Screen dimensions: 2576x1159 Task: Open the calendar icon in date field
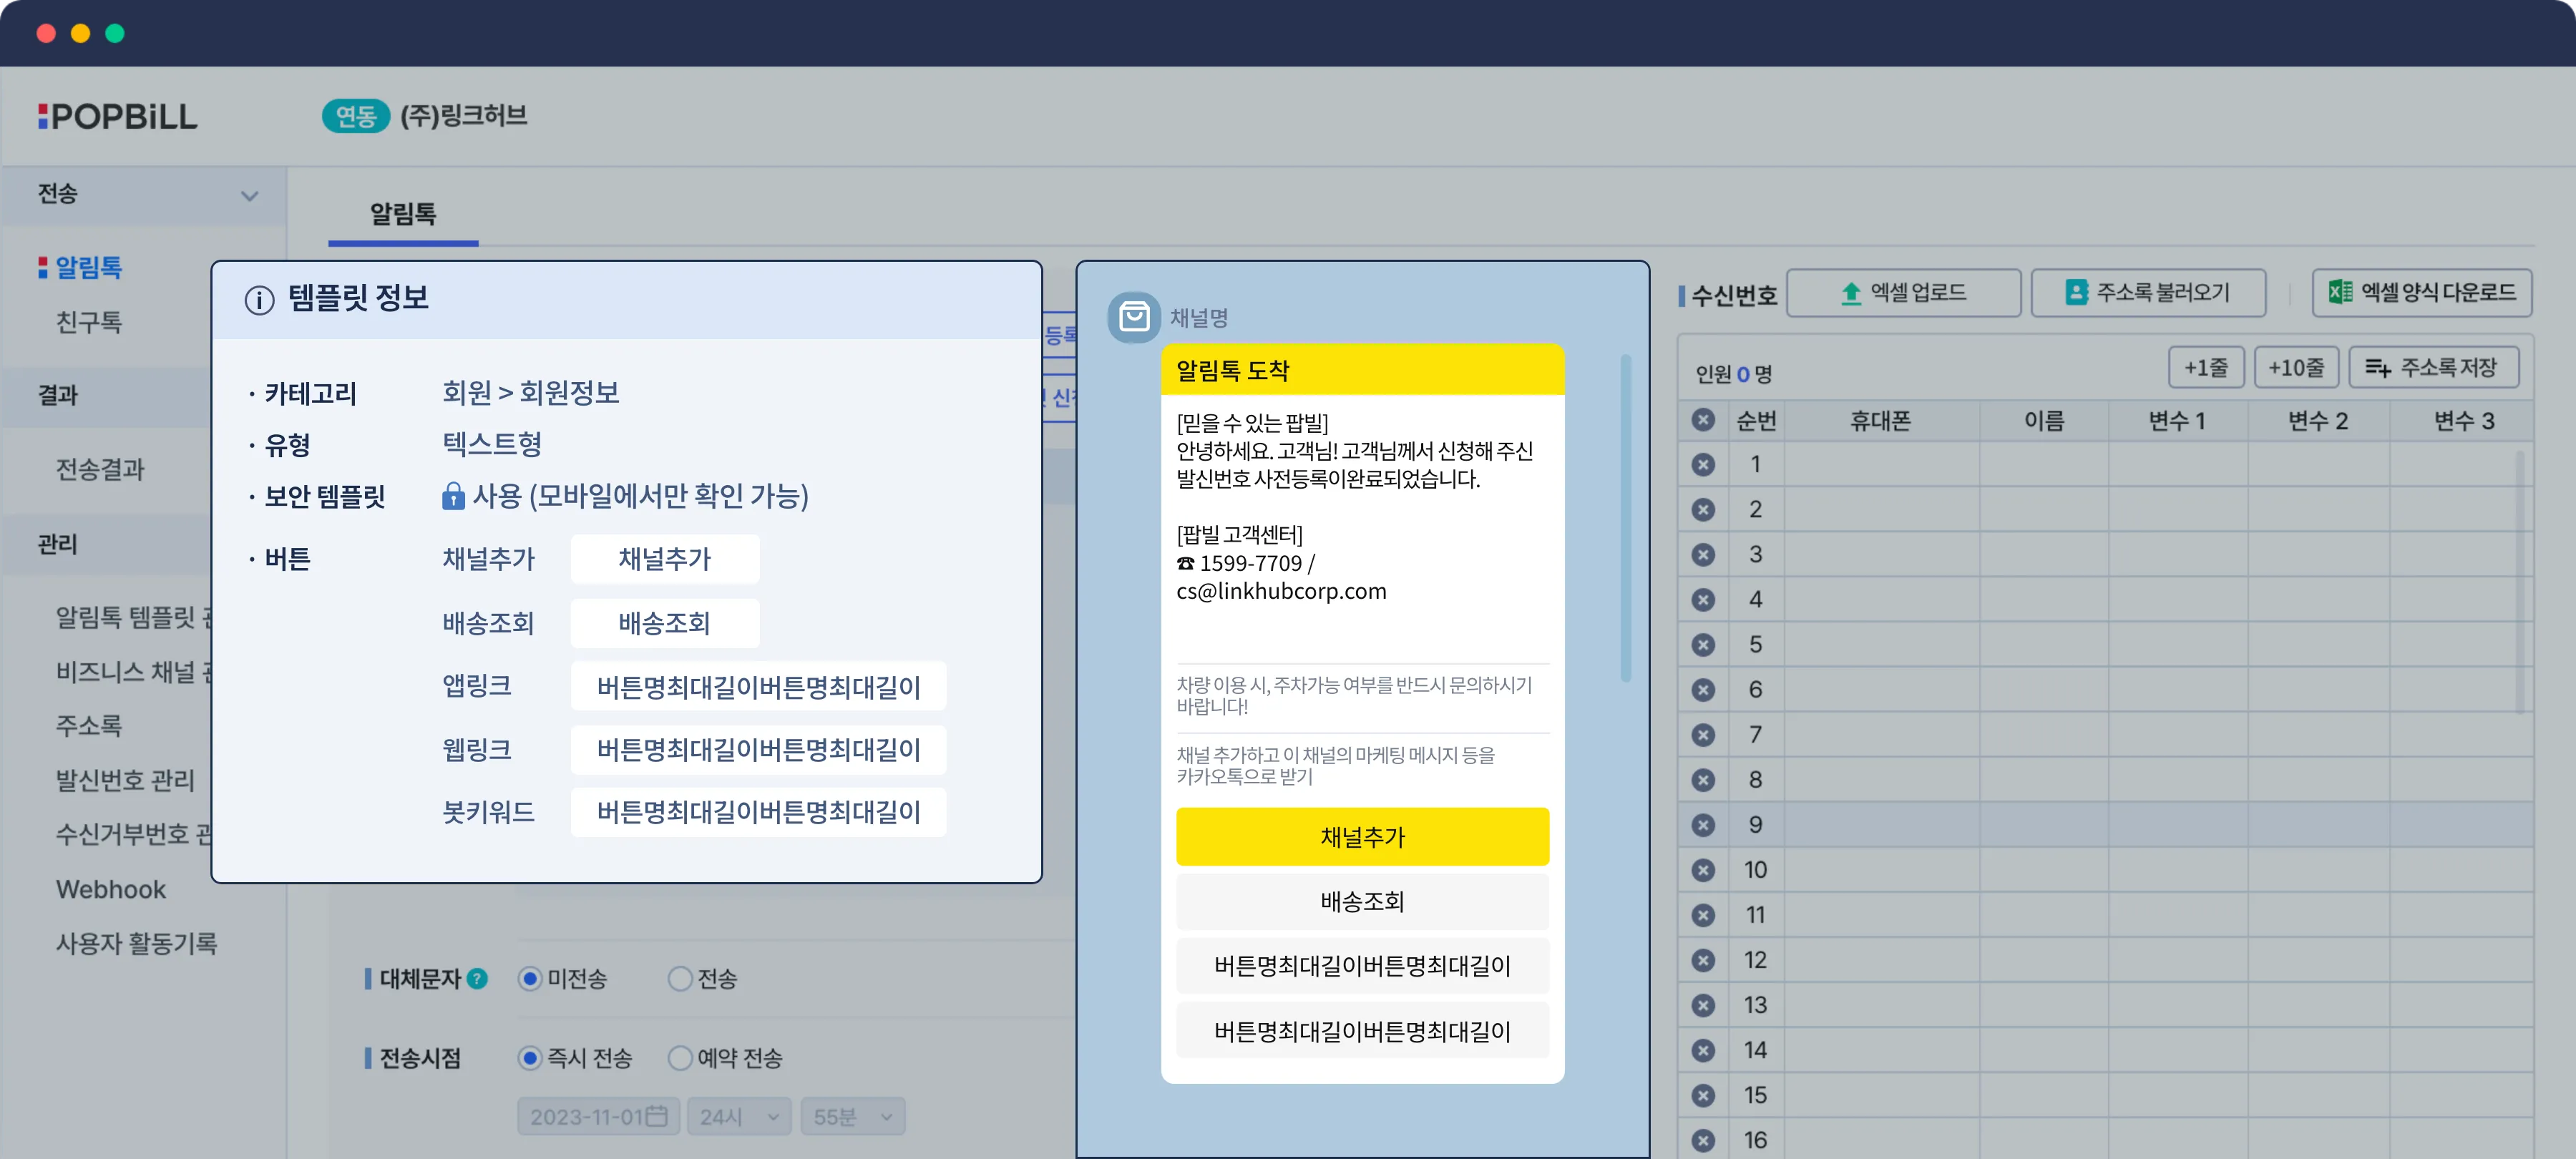pos(657,1116)
